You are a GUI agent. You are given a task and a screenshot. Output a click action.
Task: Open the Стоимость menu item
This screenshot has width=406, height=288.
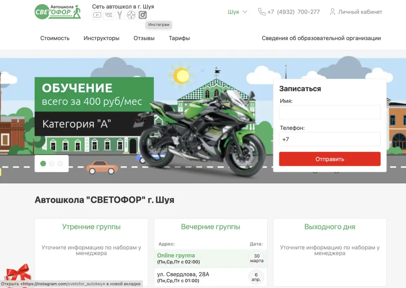(55, 38)
